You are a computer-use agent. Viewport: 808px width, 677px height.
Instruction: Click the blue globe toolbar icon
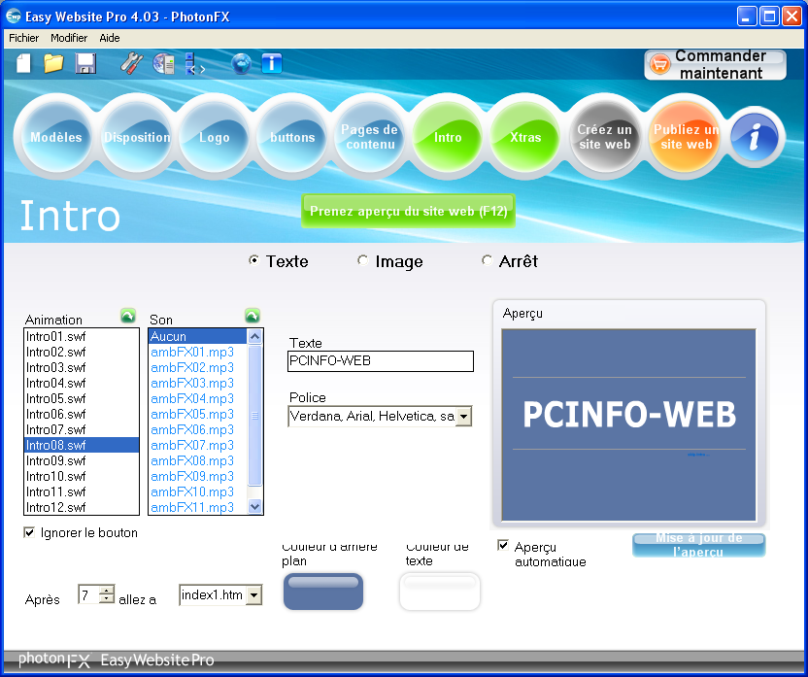[x=241, y=64]
